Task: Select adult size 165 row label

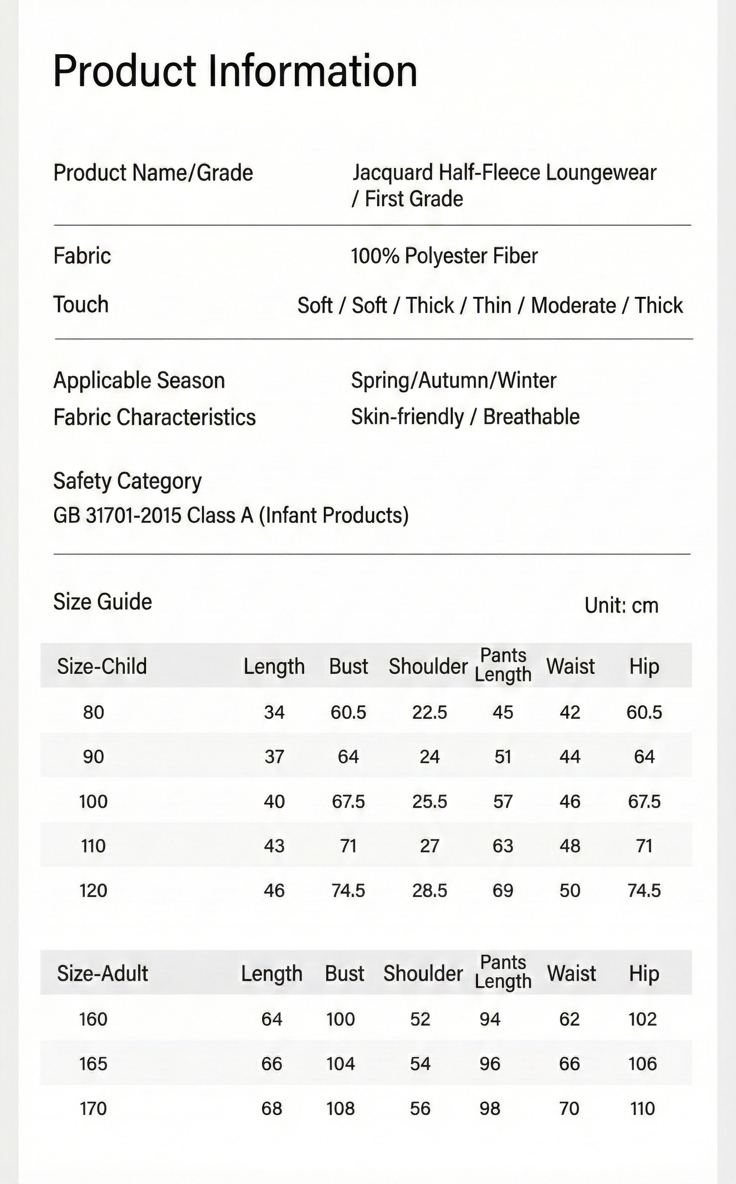Action: tap(93, 1064)
